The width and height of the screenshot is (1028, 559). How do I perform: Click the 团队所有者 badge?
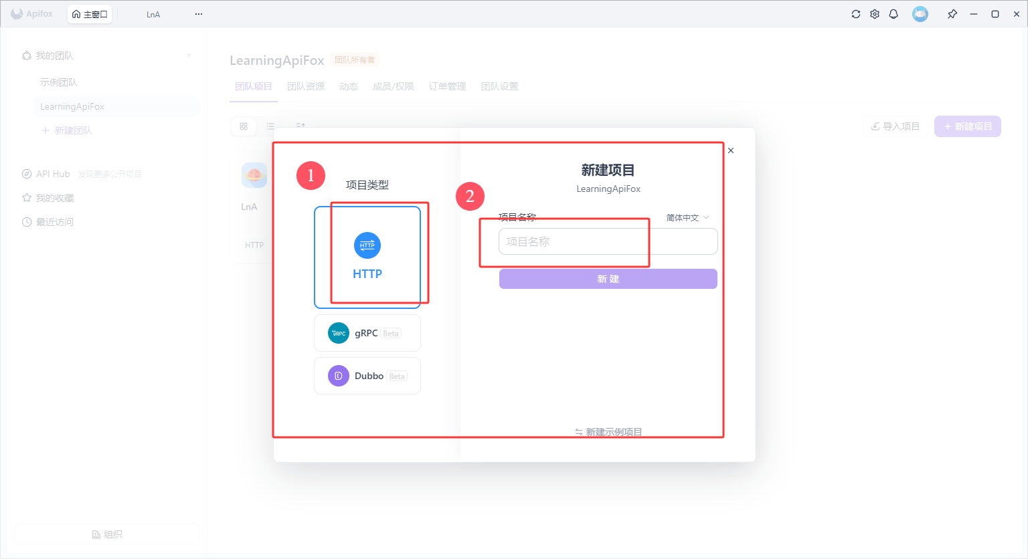[x=355, y=60]
